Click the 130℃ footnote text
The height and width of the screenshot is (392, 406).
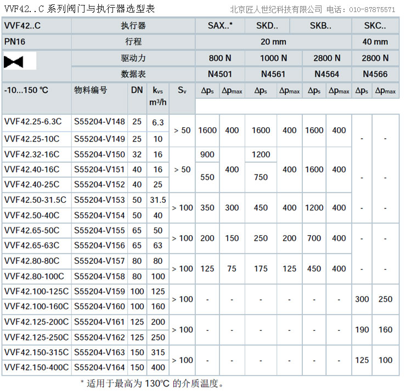(x=155, y=383)
